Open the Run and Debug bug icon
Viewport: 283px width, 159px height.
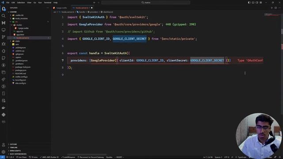[4, 44]
